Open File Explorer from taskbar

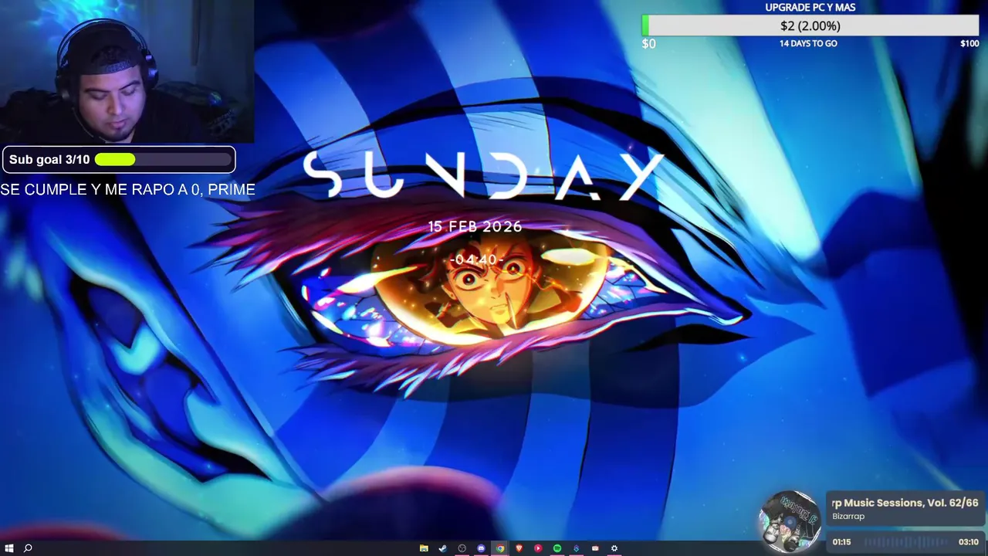click(x=424, y=548)
